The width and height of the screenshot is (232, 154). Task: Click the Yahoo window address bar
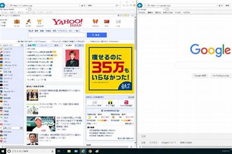point(44,5)
